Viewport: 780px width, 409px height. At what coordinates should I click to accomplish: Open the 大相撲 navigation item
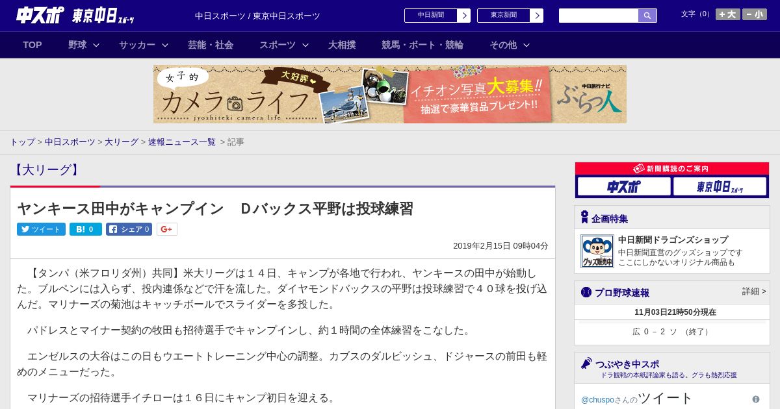coord(342,45)
